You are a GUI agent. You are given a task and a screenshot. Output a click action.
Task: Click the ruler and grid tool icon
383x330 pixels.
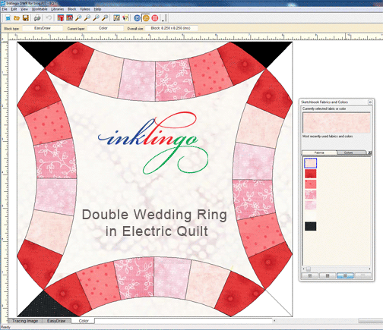click(x=116, y=18)
